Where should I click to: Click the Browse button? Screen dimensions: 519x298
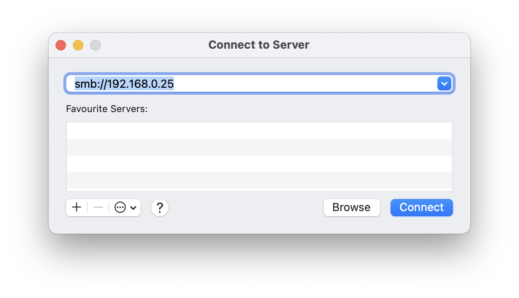tap(351, 208)
